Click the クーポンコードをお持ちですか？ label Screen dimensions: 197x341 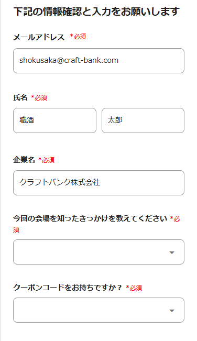[68, 288]
